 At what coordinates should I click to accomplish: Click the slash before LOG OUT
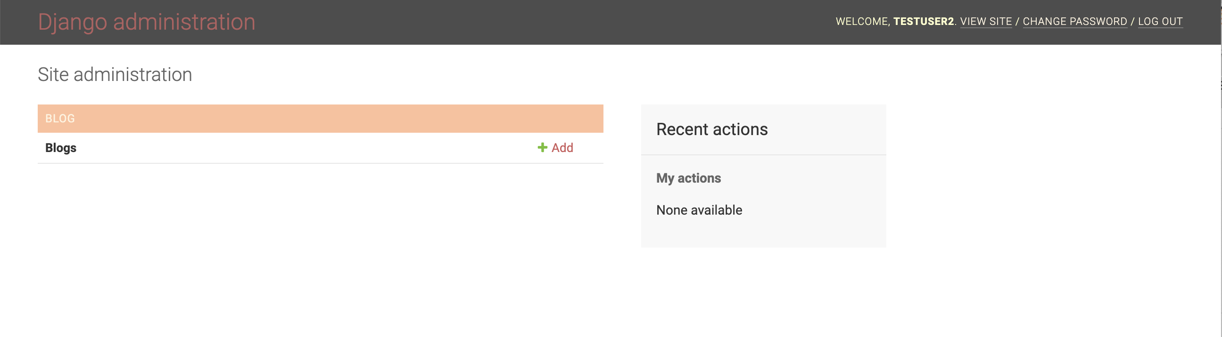point(1132,21)
